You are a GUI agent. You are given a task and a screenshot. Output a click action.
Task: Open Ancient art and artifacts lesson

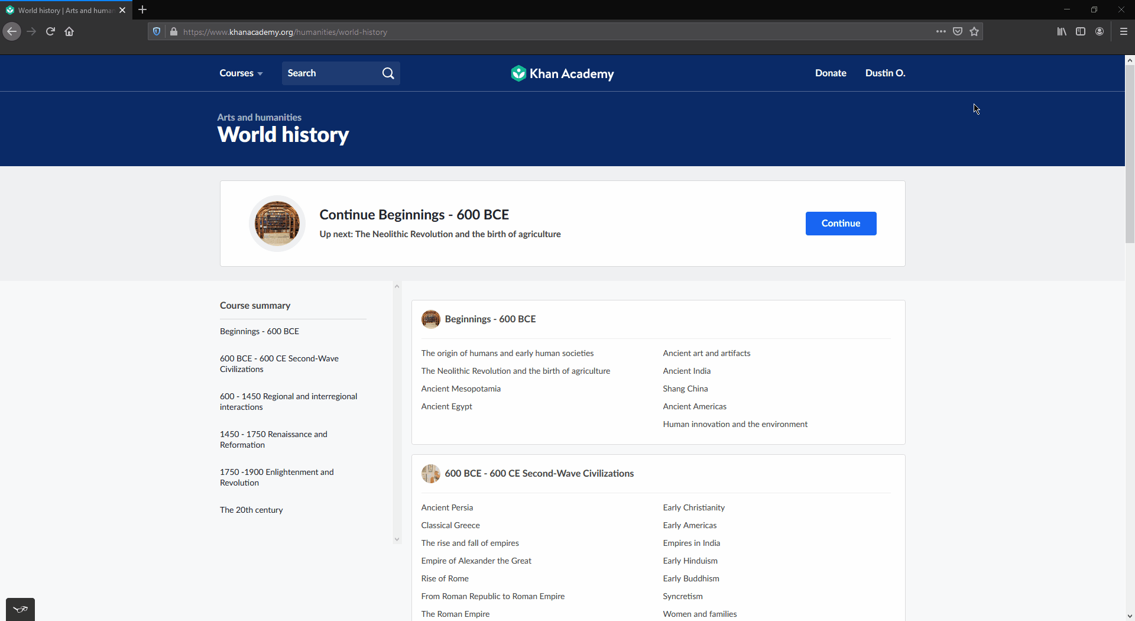(706, 353)
